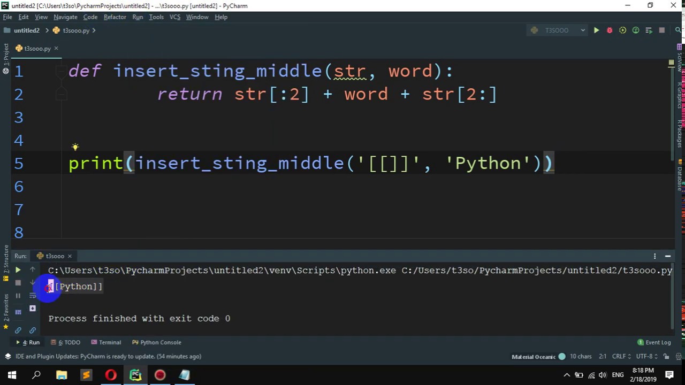Switch to the 4: Run tool tab
Screen dimensions: 685x385
tap(28, 342)
